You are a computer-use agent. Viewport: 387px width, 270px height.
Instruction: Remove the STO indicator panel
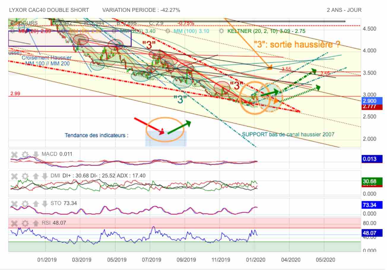[14, 204]
